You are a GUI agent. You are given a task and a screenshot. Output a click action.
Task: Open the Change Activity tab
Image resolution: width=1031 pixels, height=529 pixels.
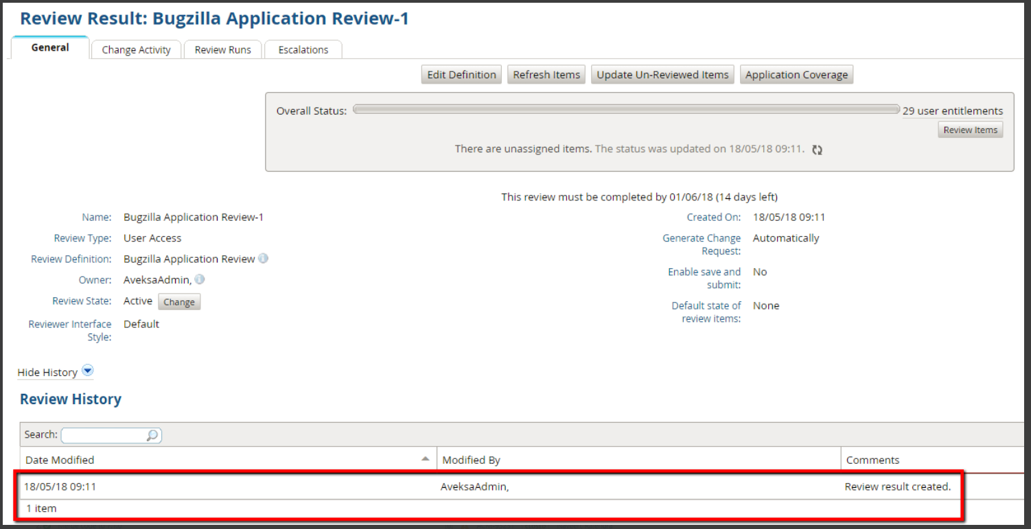pyautogui.click(x=136, y=50)
